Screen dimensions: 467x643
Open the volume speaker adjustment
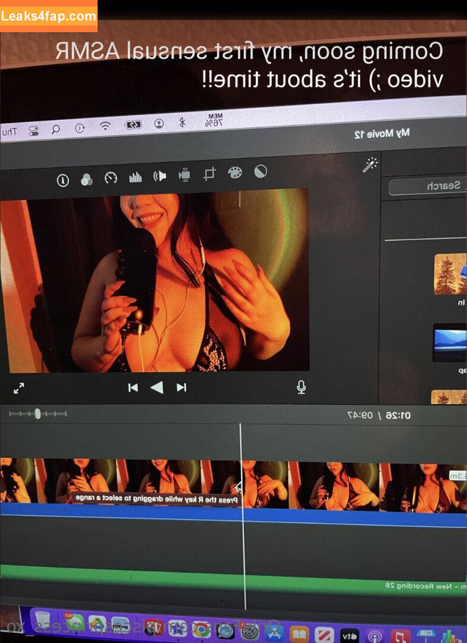160,176
